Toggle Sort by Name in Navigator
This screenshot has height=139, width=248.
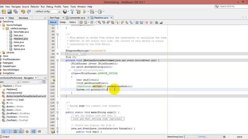(x=33, y=131)
